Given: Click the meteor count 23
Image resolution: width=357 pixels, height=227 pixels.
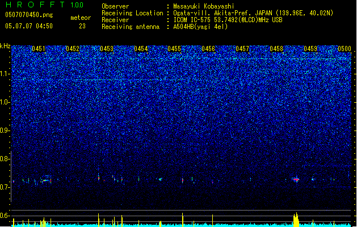Looking at the screenshot, I should [82, 26].
